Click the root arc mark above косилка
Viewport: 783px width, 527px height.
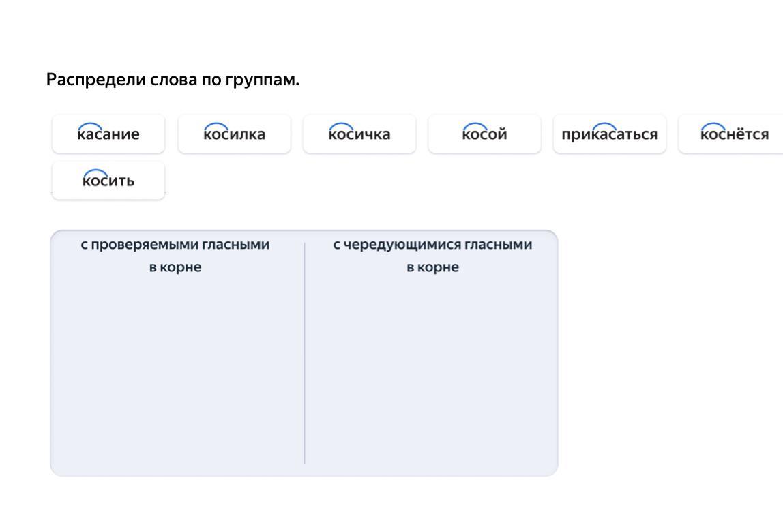[x=216, y=126]
